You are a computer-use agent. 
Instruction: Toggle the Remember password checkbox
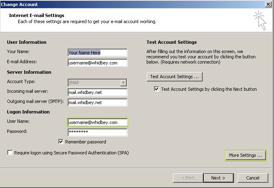61,141
